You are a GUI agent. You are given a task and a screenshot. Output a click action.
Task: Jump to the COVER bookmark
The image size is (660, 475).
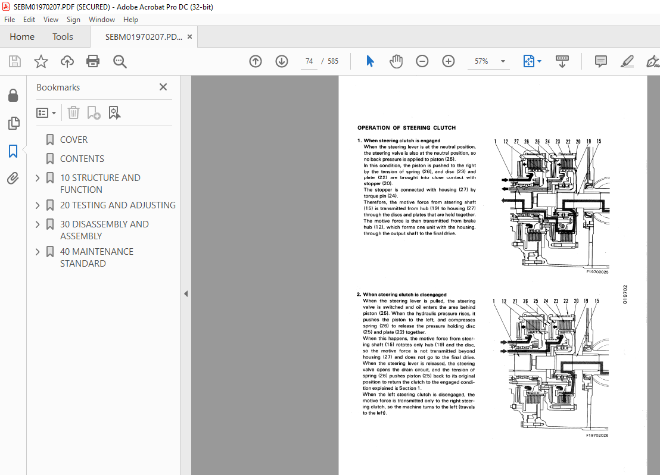point(74,140)
